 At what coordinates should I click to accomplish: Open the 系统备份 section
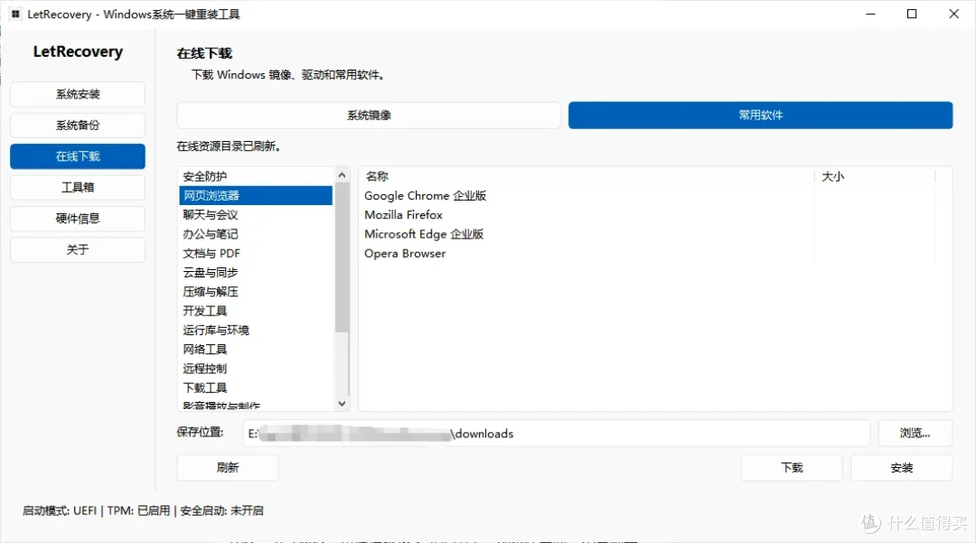tap(78, 125)
